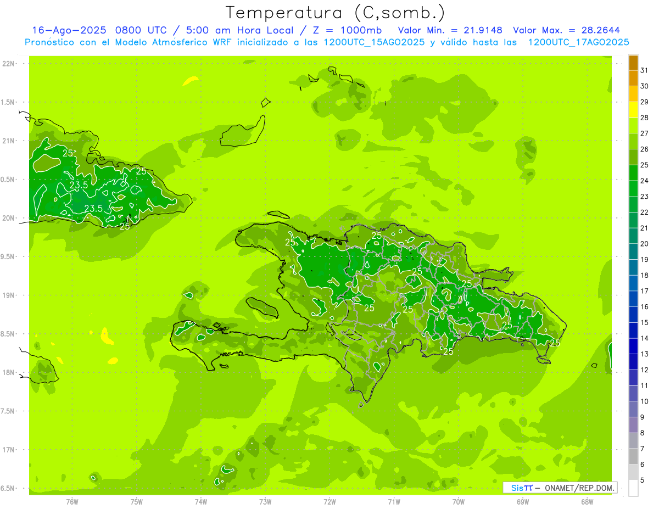Click the legend swatch between 29 and 30
The width and height of the screenshot is (659, 509).
pyautogui.click(x=633, y=94)
